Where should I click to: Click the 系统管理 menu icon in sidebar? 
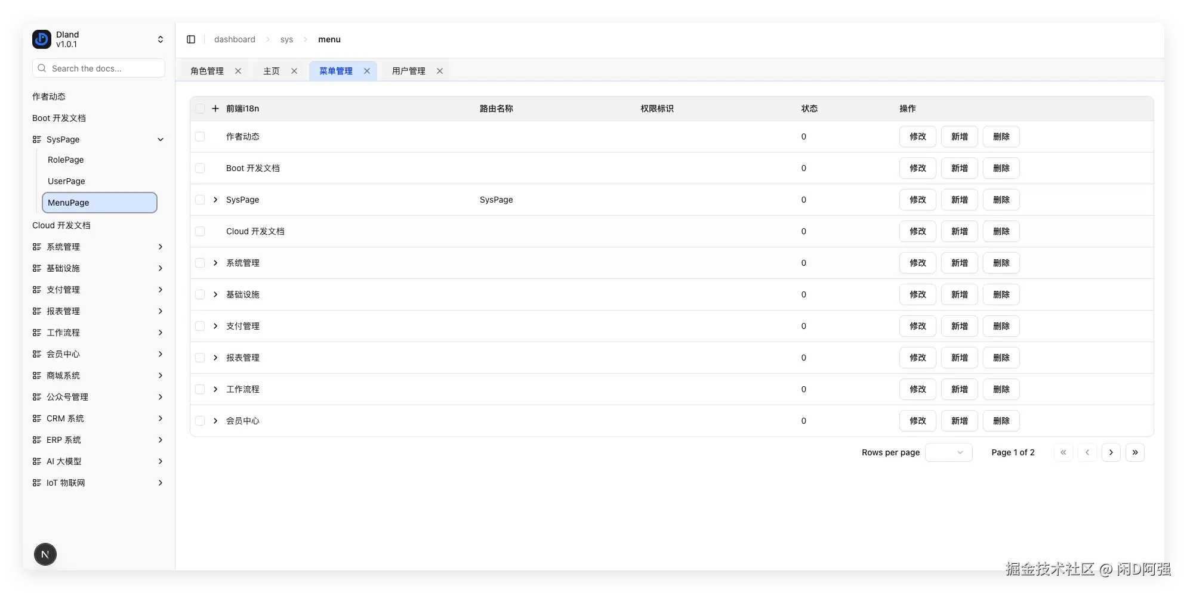pos(36,247)
